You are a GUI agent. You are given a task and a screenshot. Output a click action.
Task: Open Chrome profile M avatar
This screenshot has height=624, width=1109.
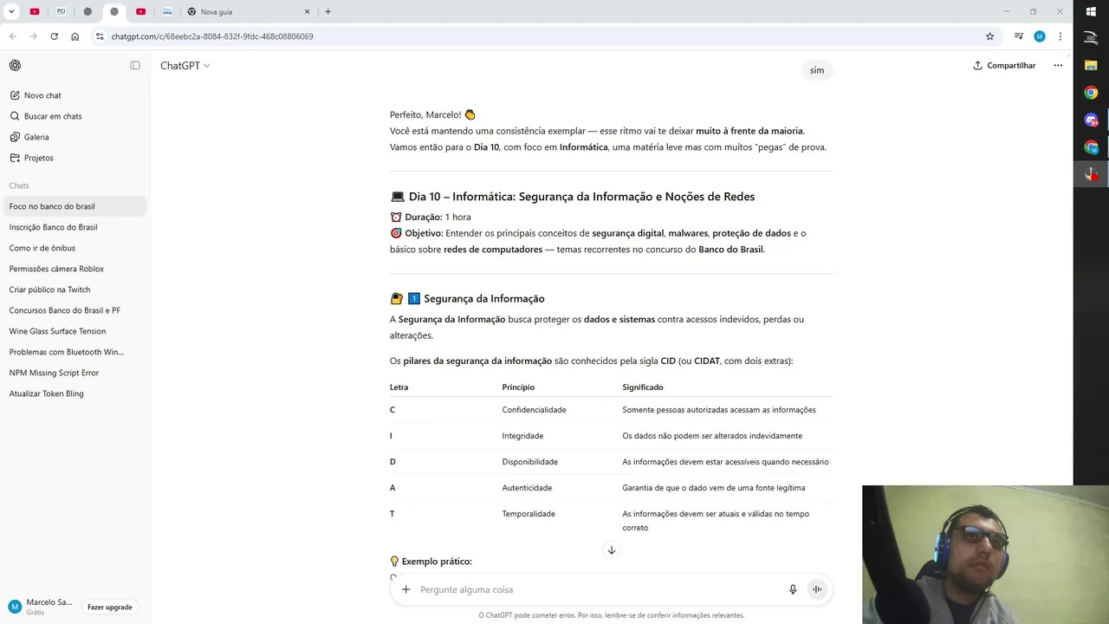[x=1040, y=36]
